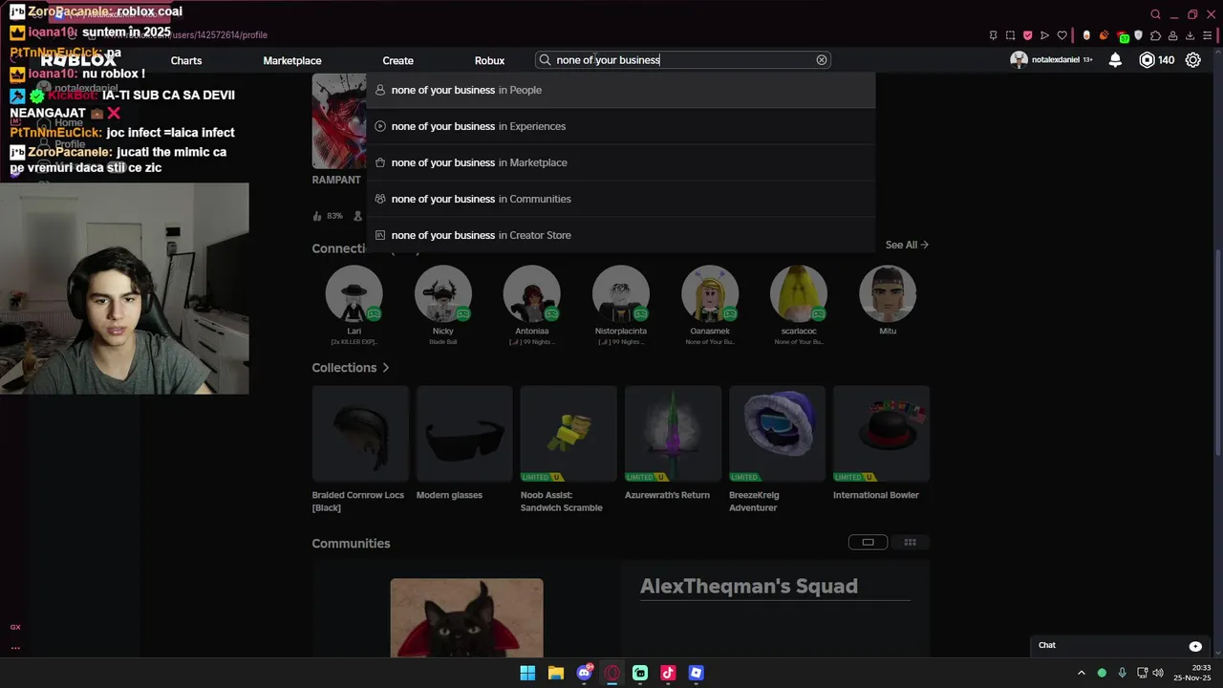The image size is (1223, 688).
Task: Show hidden system tray icons
Action: pyautogui.click(x=1082, y=673)
